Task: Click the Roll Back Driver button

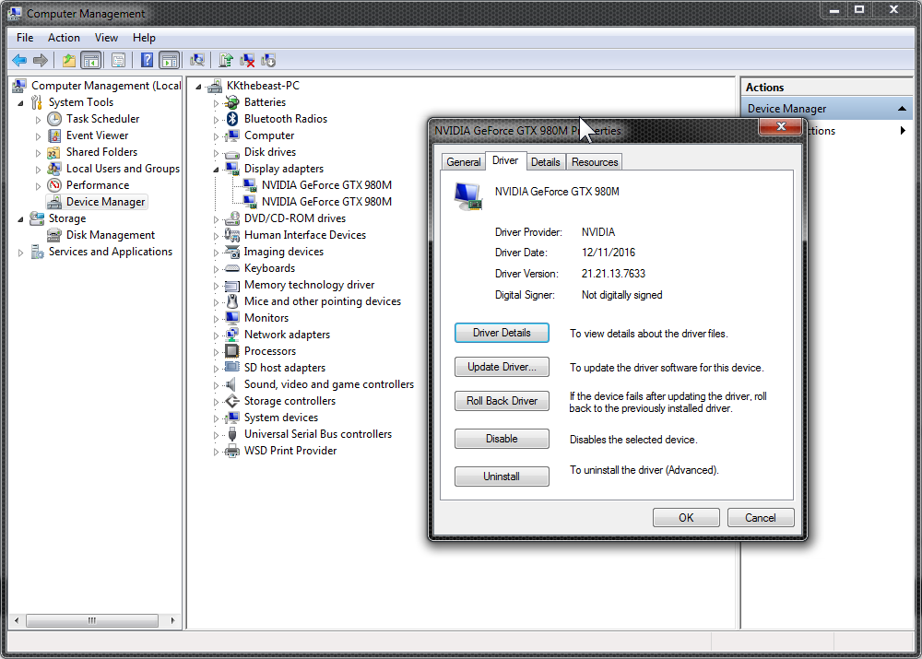Action: (502, 401)
